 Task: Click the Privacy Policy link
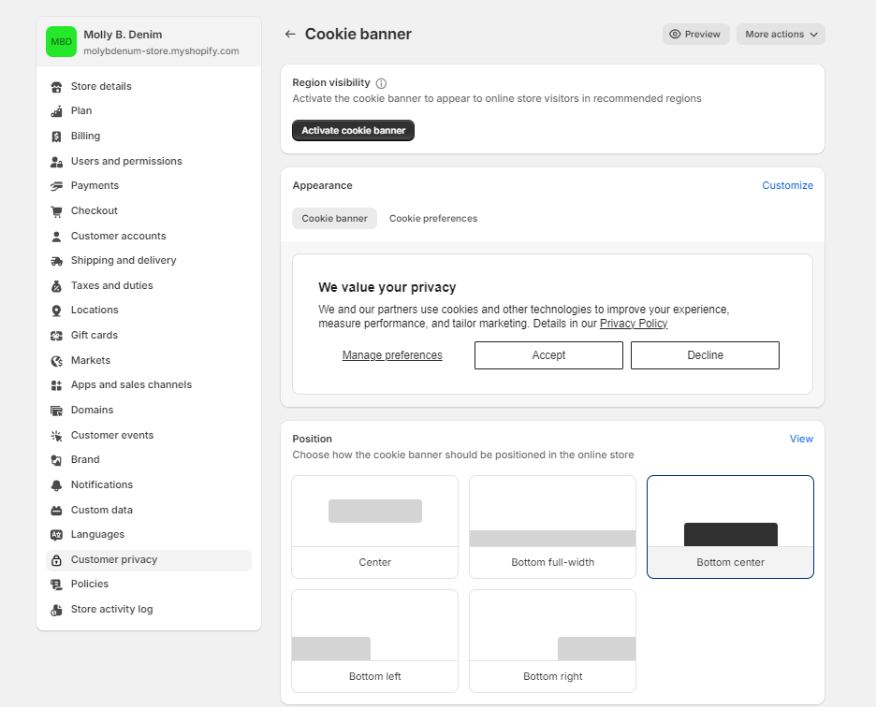point(634,324)
